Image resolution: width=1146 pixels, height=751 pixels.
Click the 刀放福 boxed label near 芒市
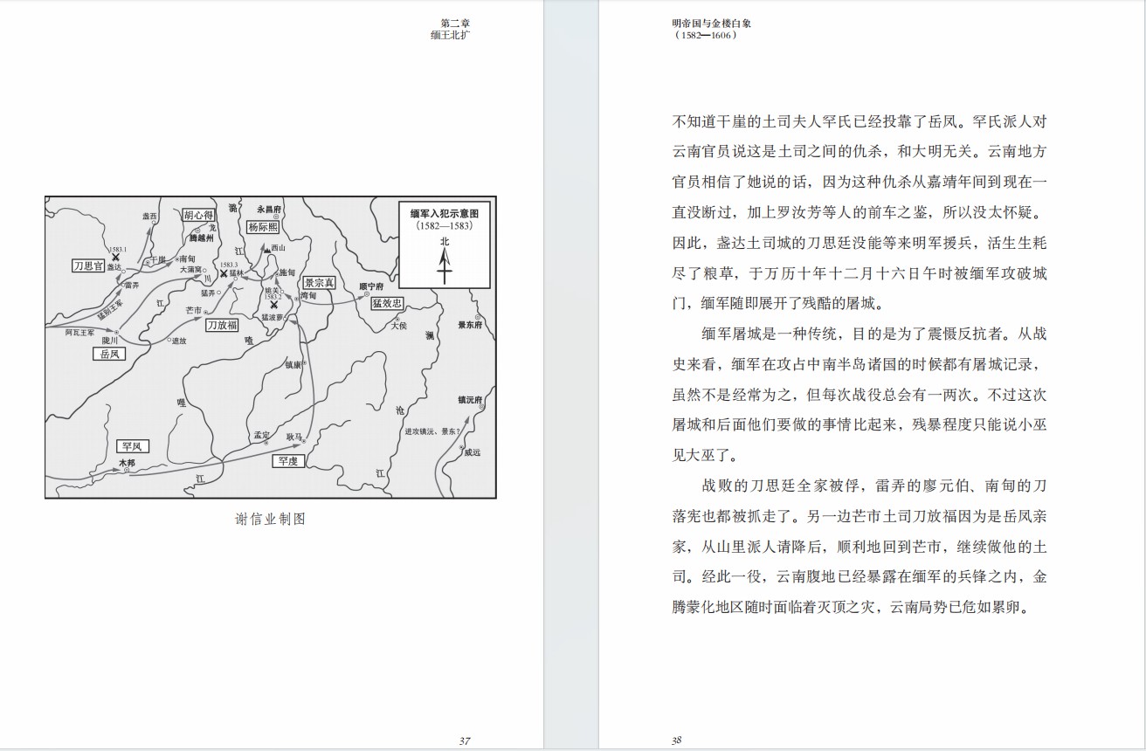[x=222, y=325]
